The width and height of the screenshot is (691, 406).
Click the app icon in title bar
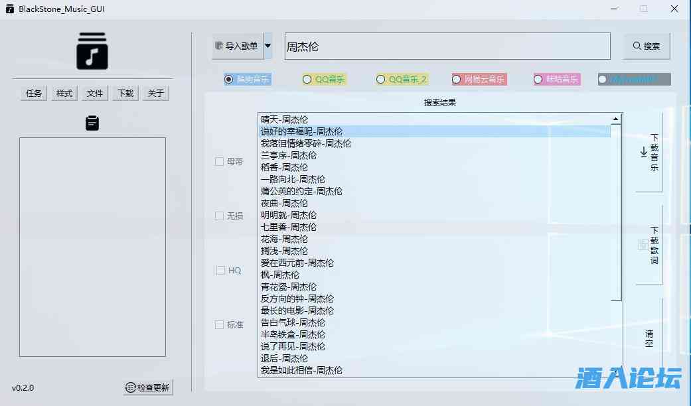point(10,9)
